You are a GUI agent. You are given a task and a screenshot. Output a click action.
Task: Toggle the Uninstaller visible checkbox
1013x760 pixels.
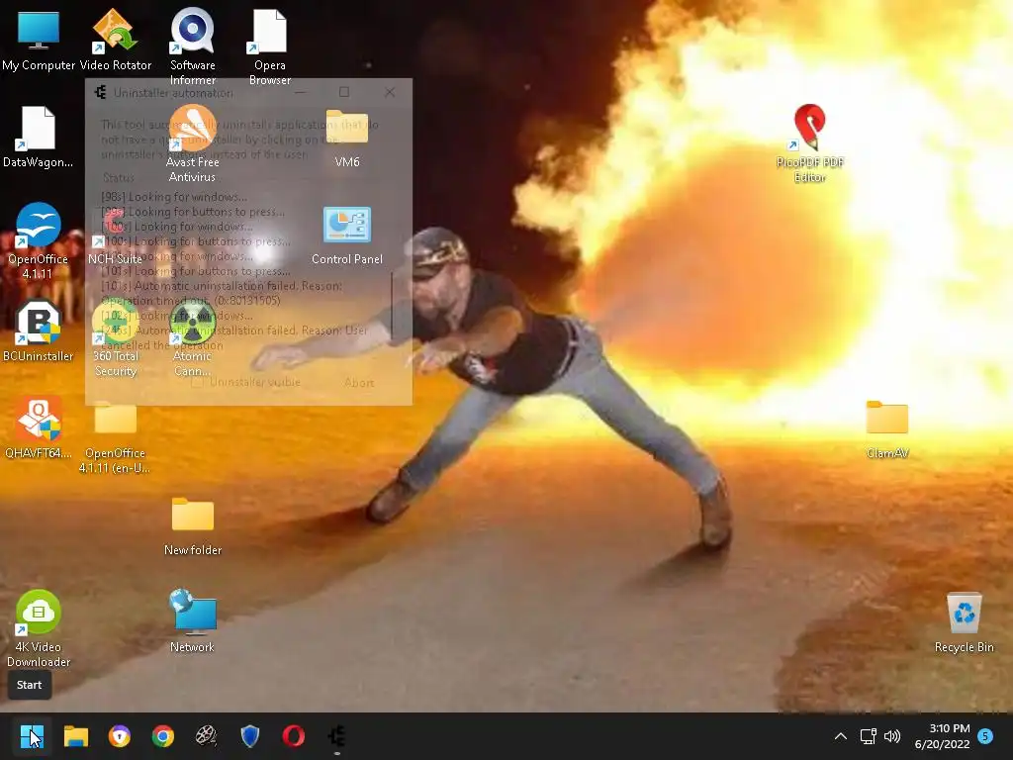(x=197, y=382)
